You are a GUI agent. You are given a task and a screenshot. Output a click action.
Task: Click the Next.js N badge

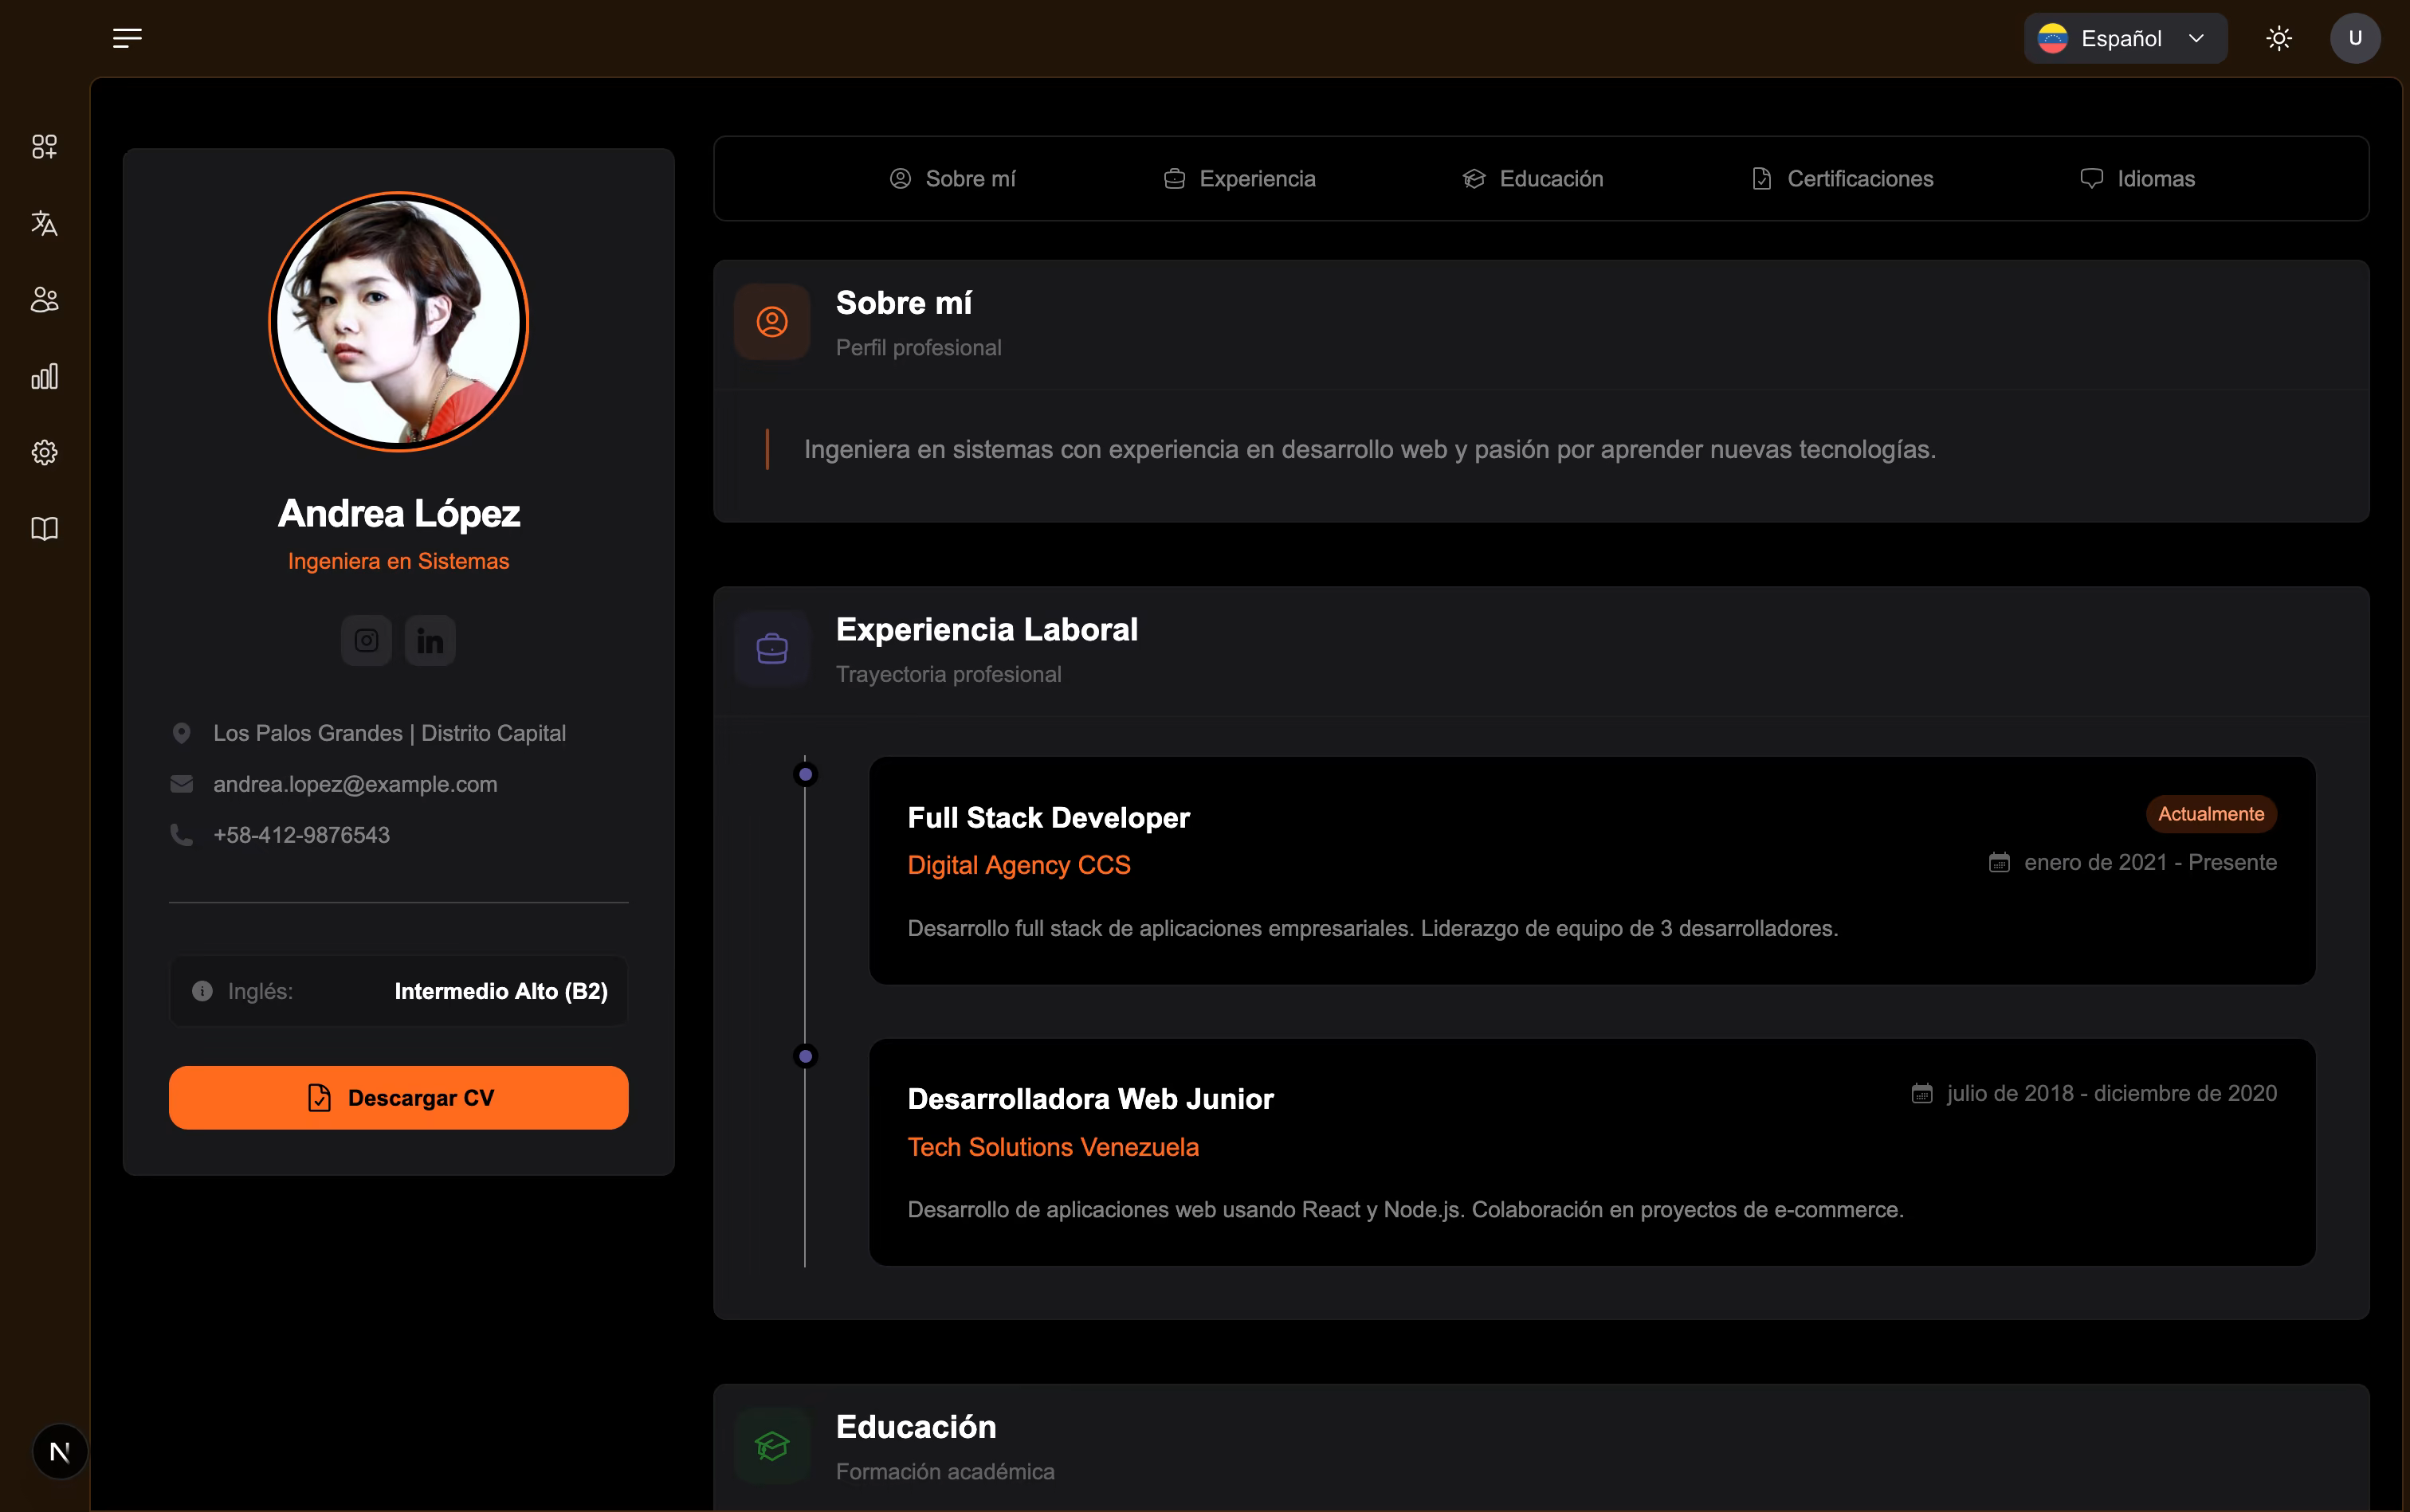click(60, 1451)
